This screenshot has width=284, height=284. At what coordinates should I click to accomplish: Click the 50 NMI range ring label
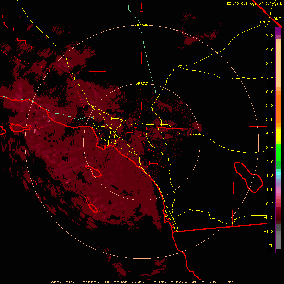tap(142, 83)
